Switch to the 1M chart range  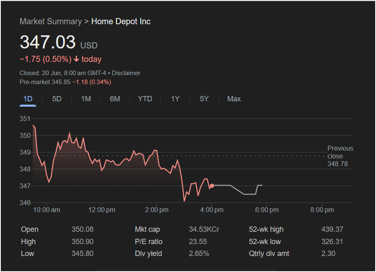click(86, 99)
